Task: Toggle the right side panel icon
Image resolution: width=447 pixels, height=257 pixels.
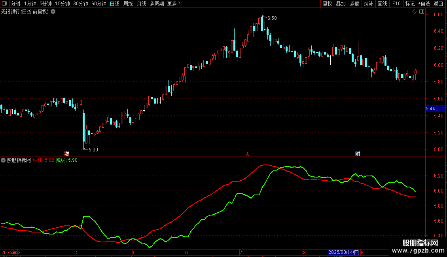Action: click(422, 12)
